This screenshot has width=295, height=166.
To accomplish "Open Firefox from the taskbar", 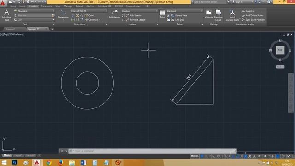I will pyautogui.click(x=60, y=163).
